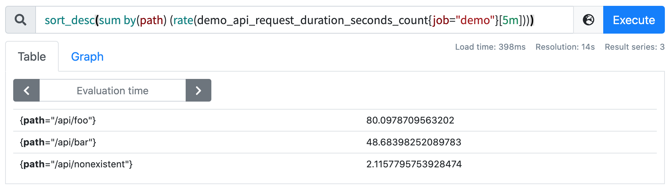Select the /api/nonexistent result row

click(335, 164)
